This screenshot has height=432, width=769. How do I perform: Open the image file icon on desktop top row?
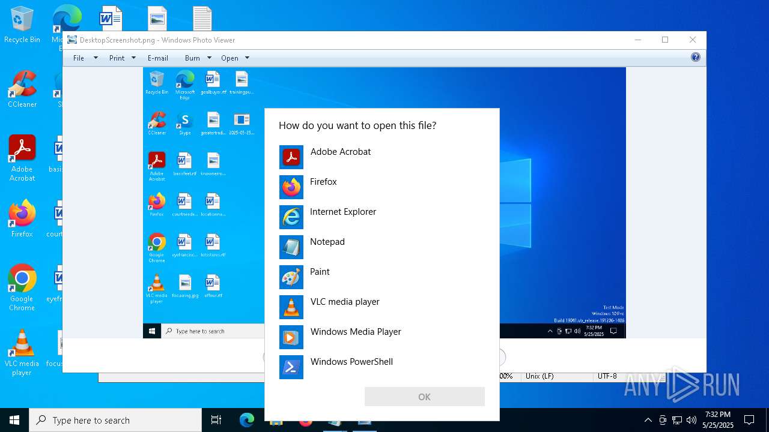tap(157, 18)
